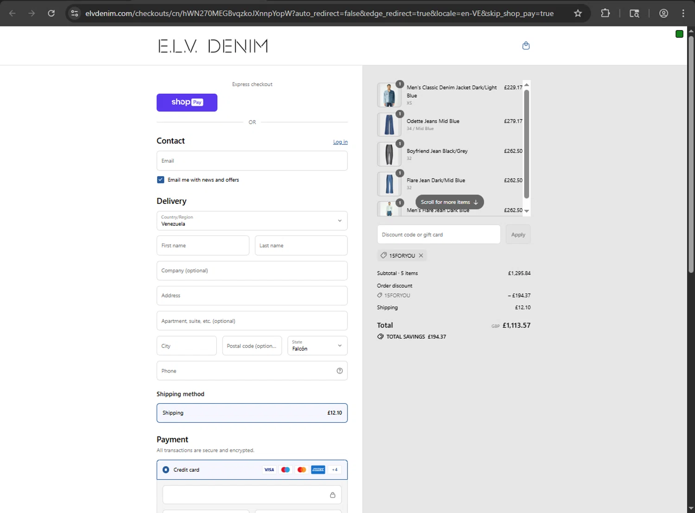Click the Discount code or gift card field
Viewport: 695px width, 513px height.
click(439, 234)
